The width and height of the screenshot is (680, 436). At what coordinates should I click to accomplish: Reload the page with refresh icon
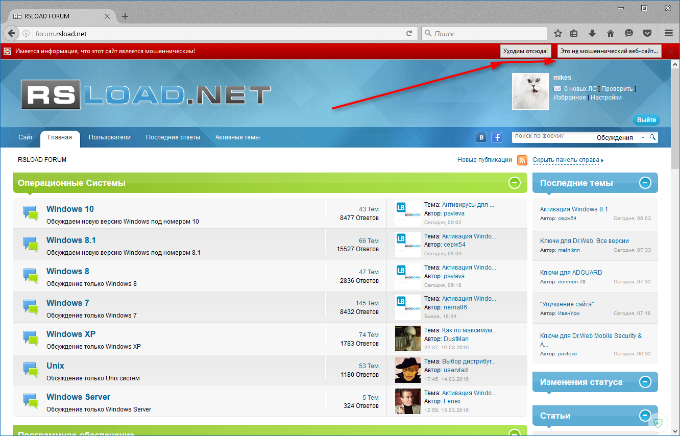[409, 34]
